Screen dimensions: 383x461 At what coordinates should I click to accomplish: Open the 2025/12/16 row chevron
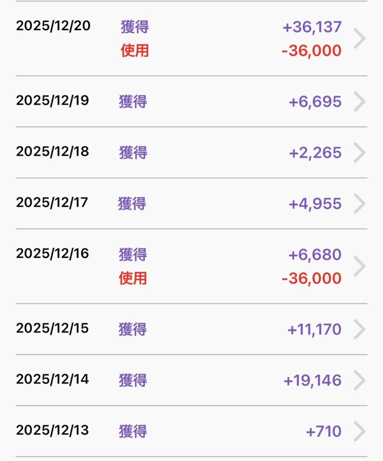[359, 266]
